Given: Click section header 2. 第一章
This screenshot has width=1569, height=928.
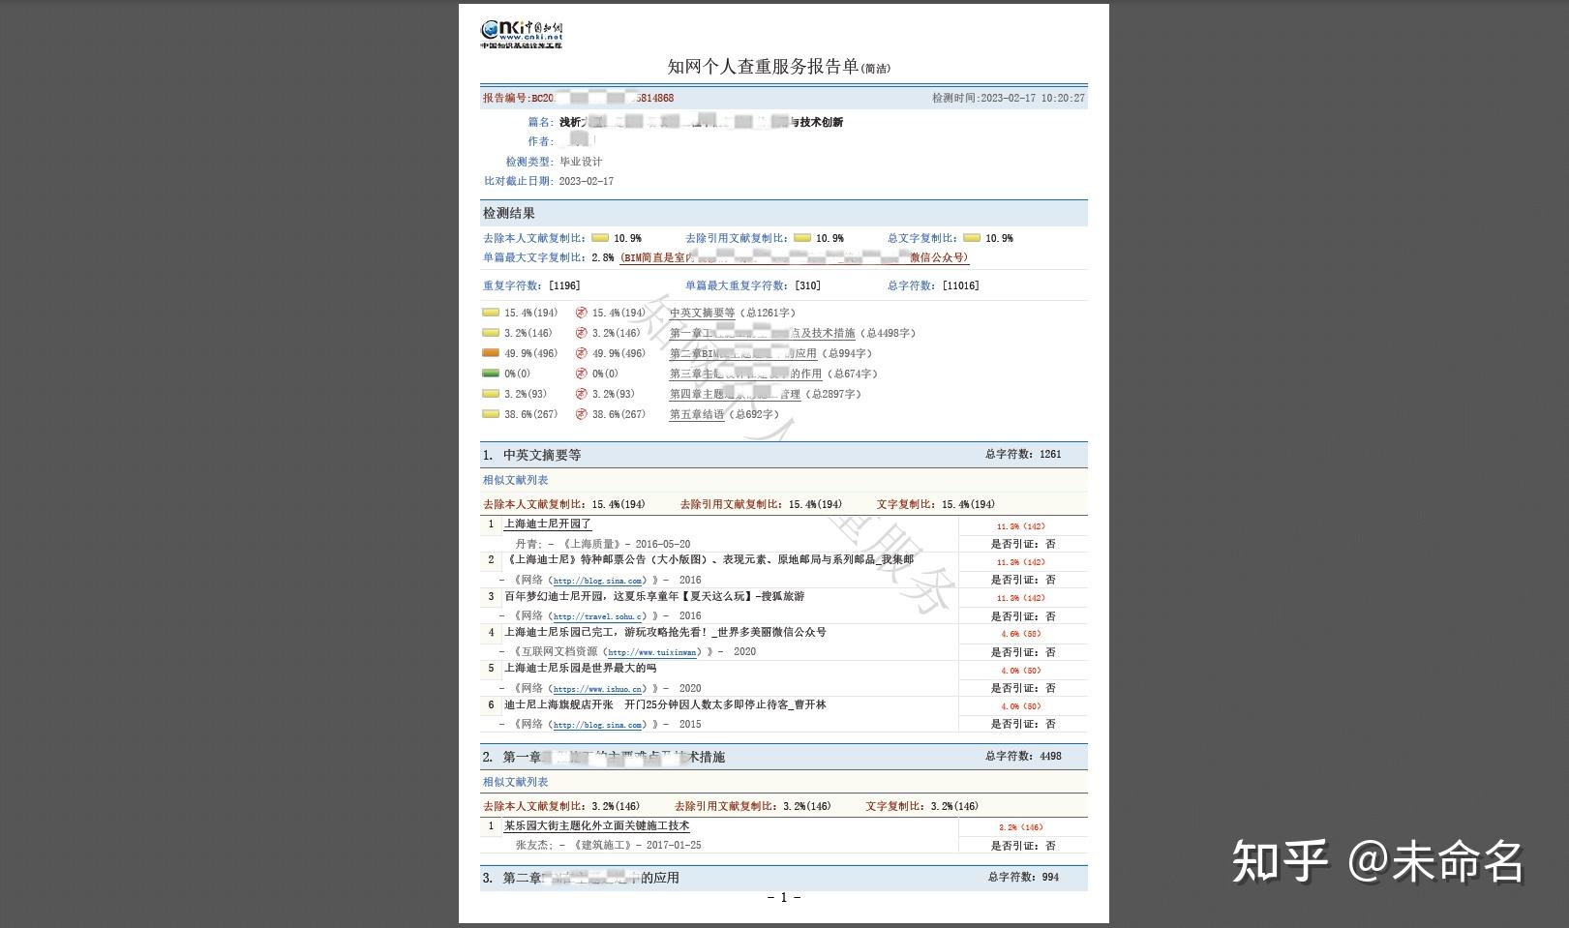Looking at the screenshot, I should point(784,757).
